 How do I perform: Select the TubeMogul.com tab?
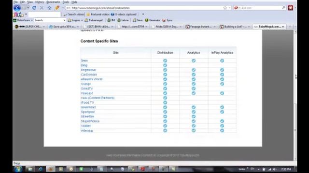click(x=269, y=26)
